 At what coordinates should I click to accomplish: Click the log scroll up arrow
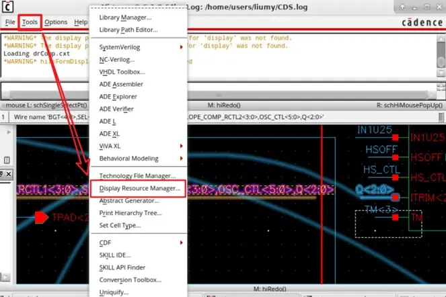(x=441, y=39)
